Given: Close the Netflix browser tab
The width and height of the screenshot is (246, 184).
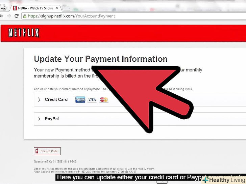Looking at the screenshot, I should pyautogui.click(x=57, y=8).
